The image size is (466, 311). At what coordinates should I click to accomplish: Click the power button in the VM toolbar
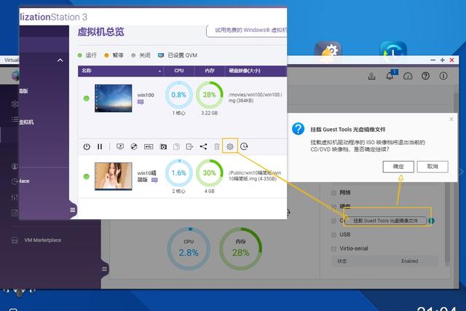coord(87,146)
